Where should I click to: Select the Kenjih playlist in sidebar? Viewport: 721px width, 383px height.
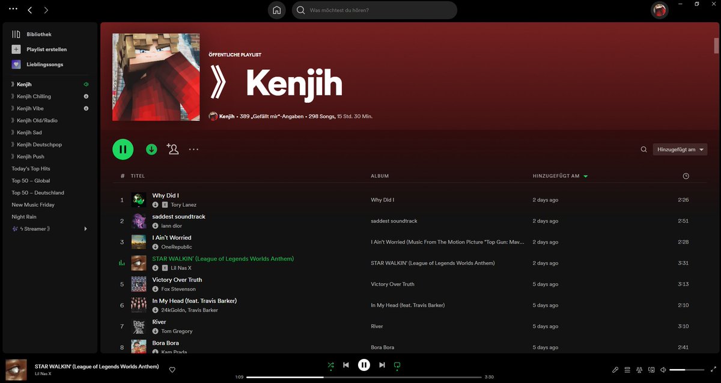24,84
